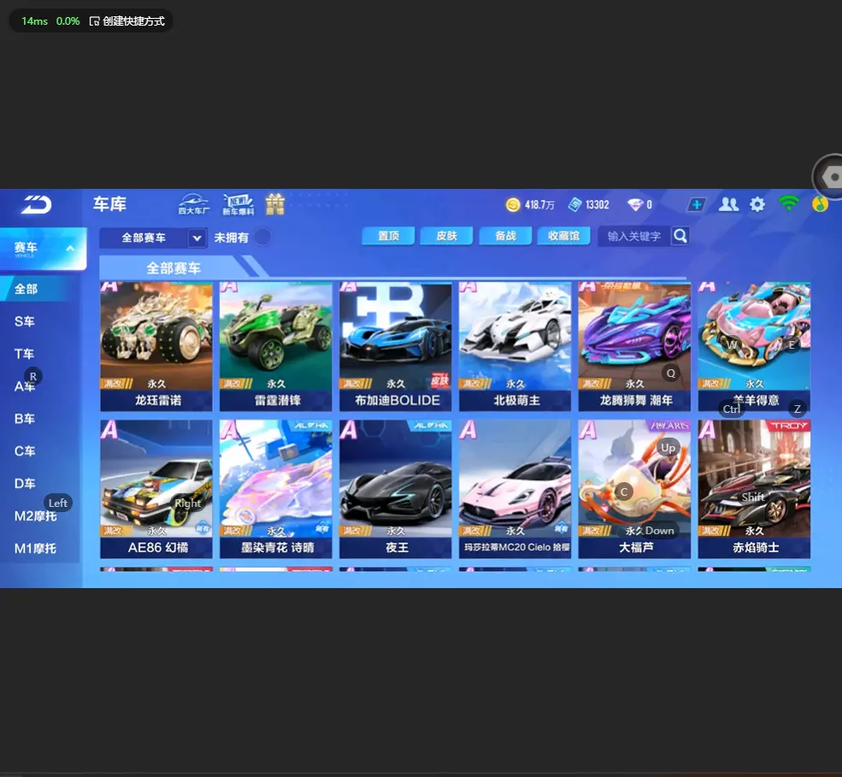Select the 北极萌主 car card
842x777 pixels.
click(515, 346)
